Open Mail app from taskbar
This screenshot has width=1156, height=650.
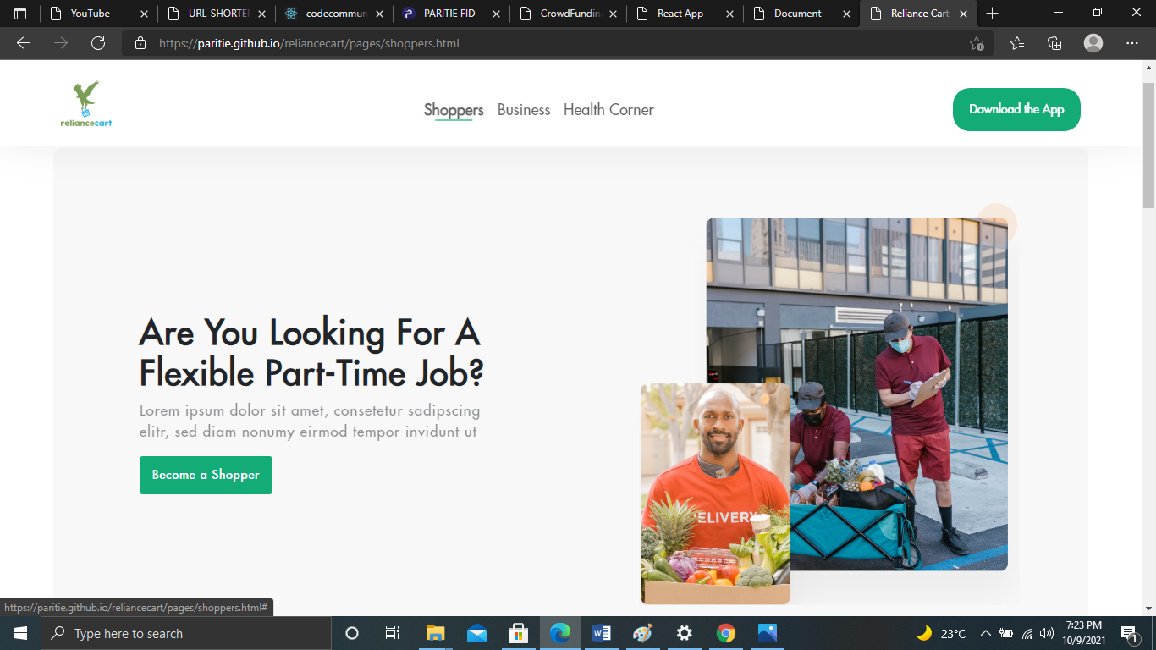coord(477,633)
